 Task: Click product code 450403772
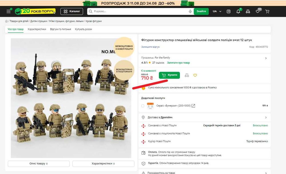[x=262, y=47]
